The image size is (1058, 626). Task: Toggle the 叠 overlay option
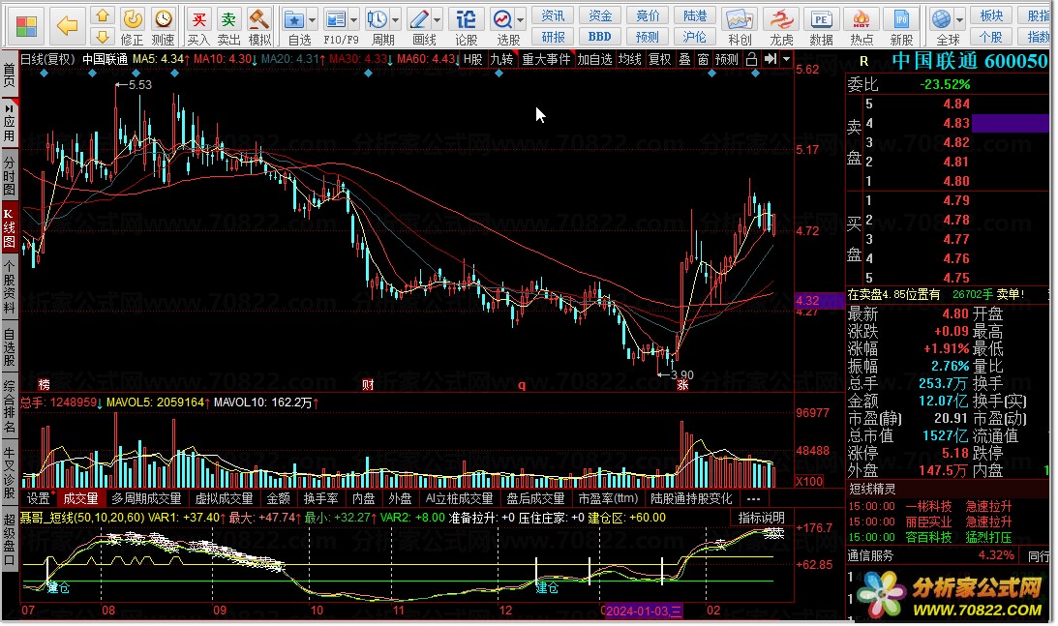coord(684,59)
